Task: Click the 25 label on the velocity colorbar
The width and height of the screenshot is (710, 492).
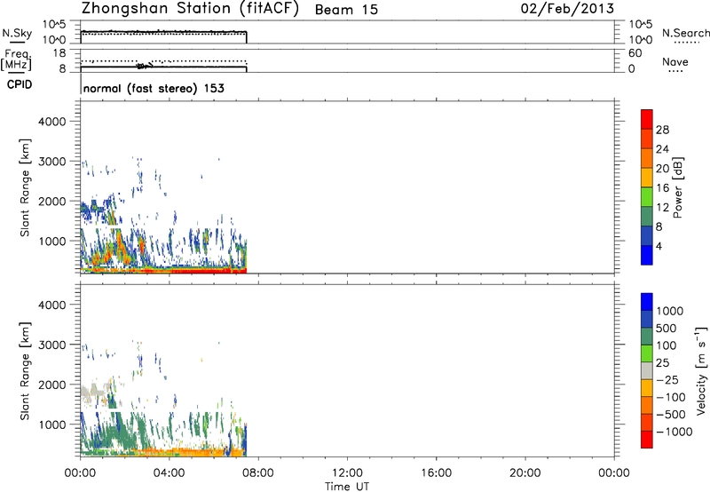Action: (663, 363)
